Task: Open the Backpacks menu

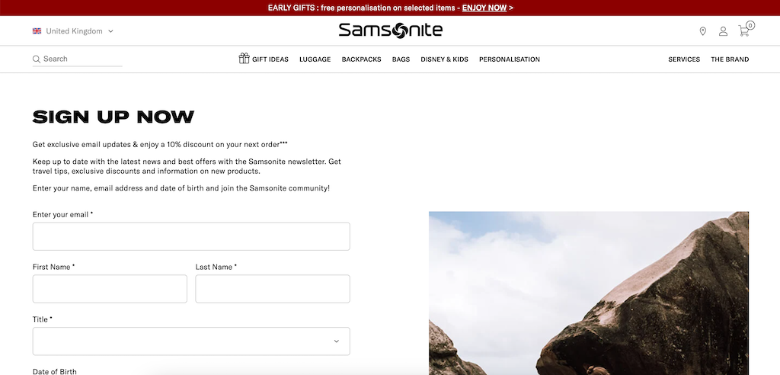Action: [x=361, y=59]
